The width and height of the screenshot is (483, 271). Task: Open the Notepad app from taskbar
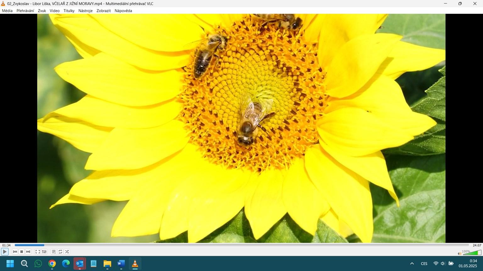pos(93,263)
